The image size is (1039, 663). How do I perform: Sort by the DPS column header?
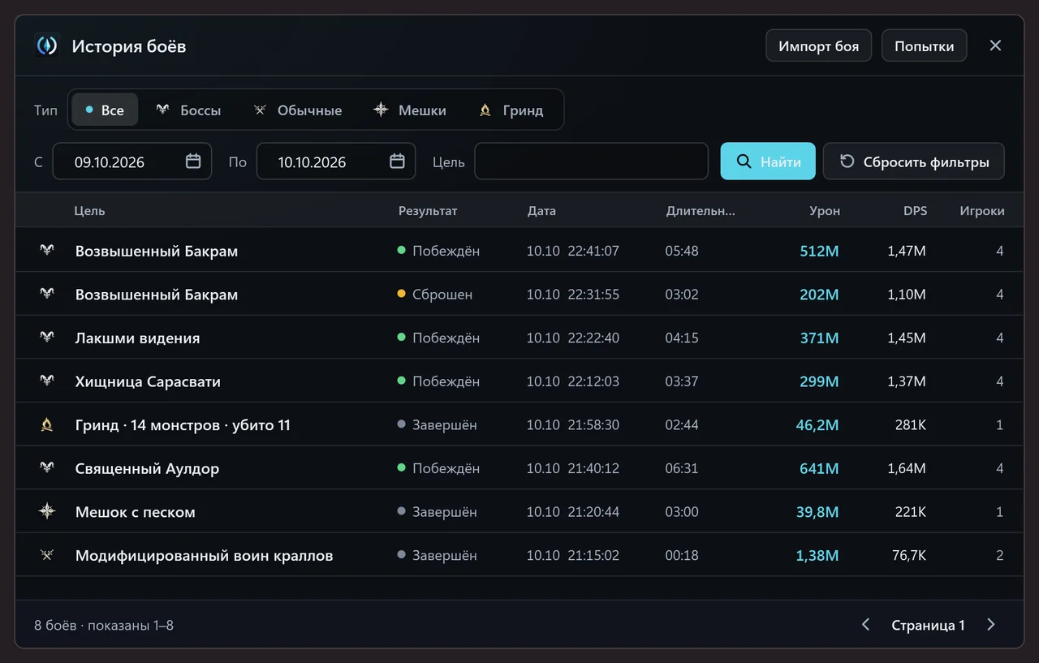click(915, 211)
